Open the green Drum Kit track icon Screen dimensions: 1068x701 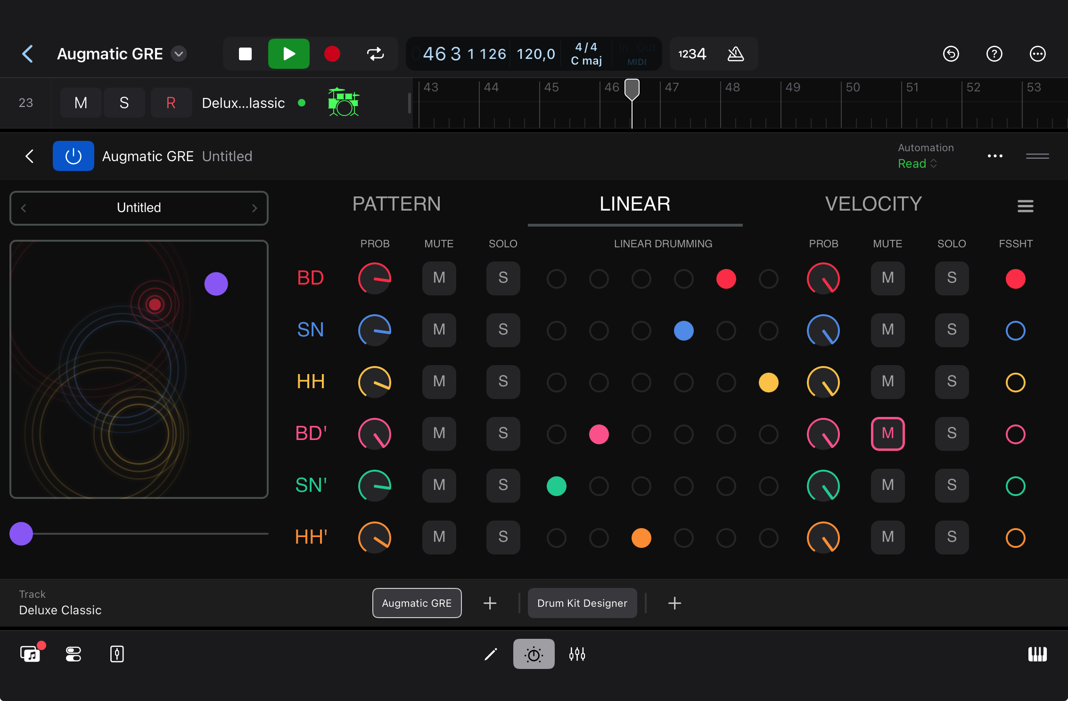(x=343, y=103)
